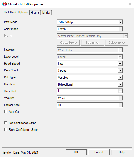Increase Over Print value with up arrow

pyautogui.click(x=120, y=90)
